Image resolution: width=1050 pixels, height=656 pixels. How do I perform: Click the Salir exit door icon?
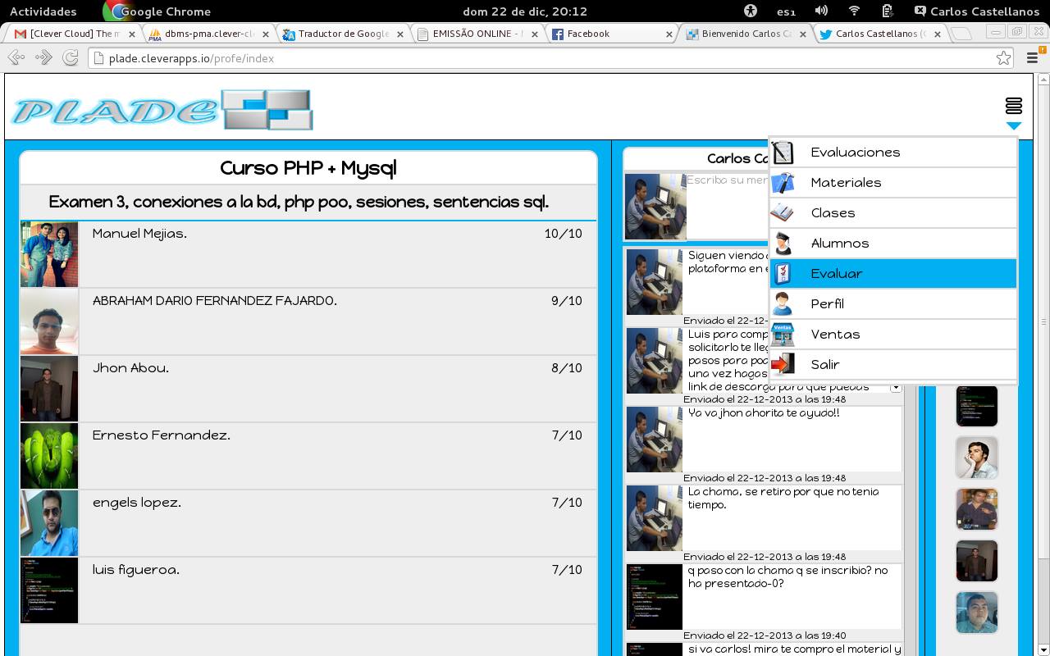coord(783,364)
